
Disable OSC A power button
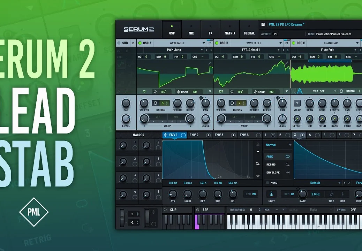pyautogui.click(x=140, y=43)
